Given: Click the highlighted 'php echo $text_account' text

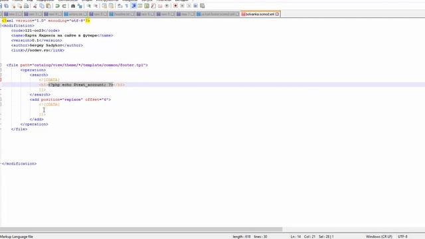Looking at the screenshot, I should pyautogui.click(x=81, y=84).
